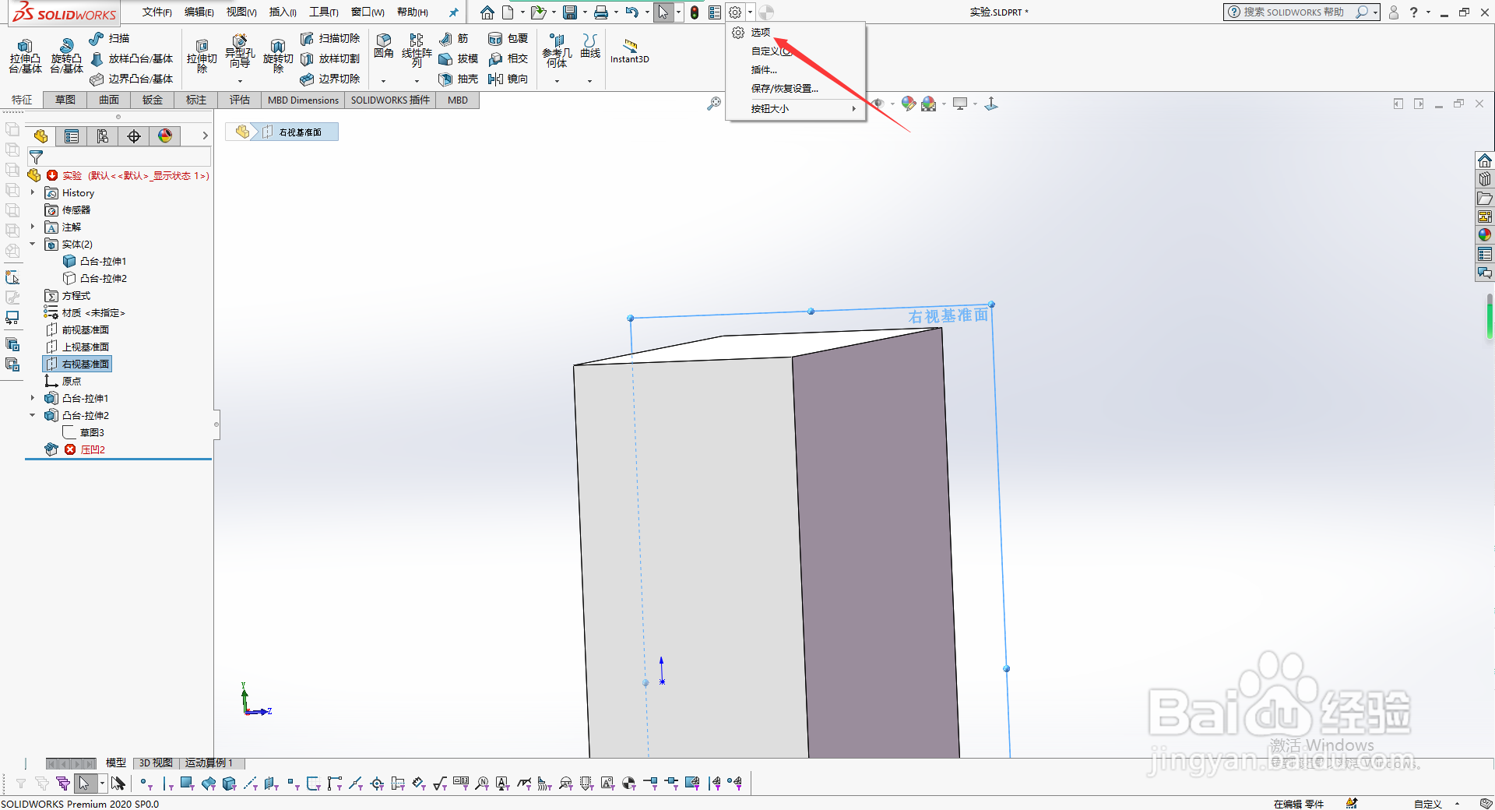
Task: Toggle the FeatureManager filter funnel
Action: [x=35, y=157]
